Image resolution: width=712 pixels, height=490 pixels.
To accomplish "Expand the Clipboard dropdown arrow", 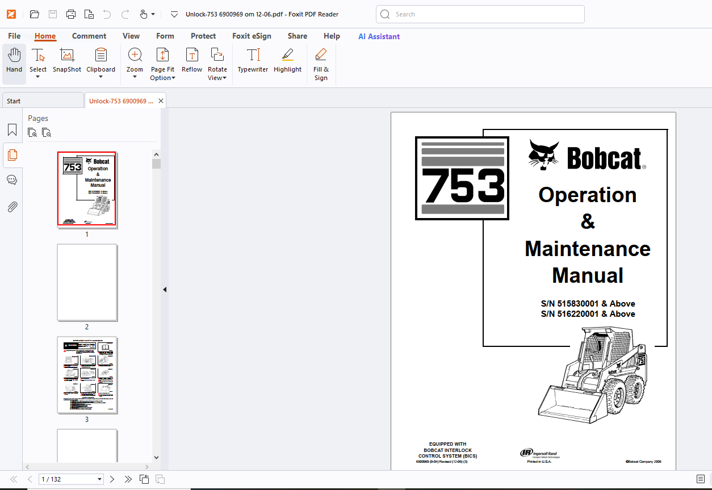I will (x=101, y=77).
